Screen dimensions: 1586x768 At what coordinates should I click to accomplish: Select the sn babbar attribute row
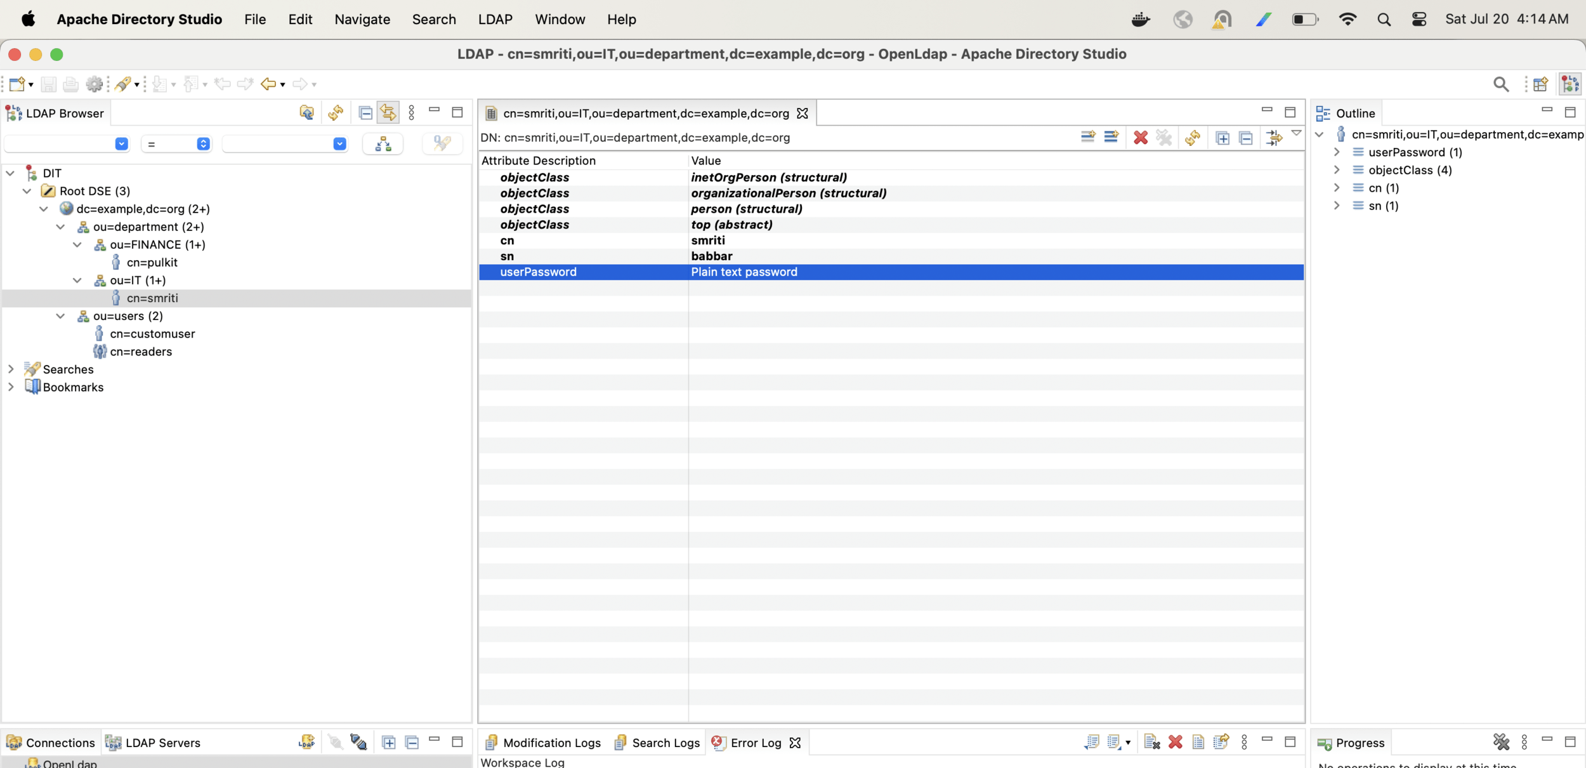click(711, 256)
